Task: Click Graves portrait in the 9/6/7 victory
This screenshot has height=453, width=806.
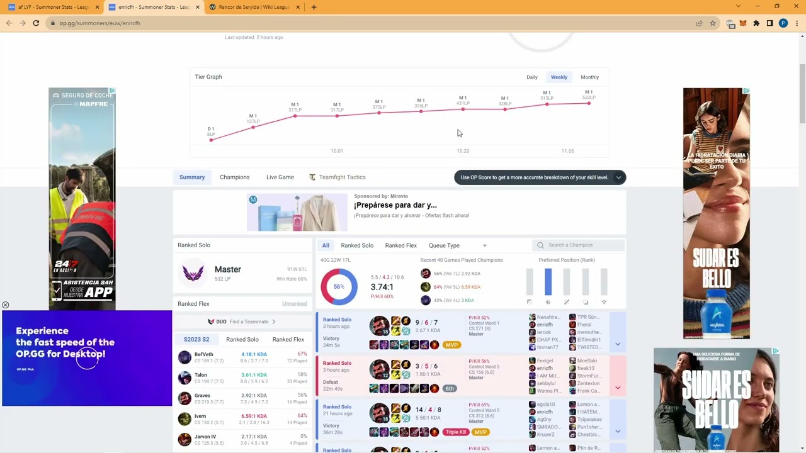Action: [x=379, y=326]
